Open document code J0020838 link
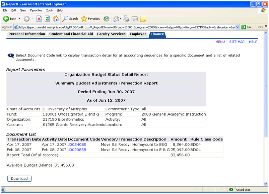269x194 pixels. [x=77, y=150]
